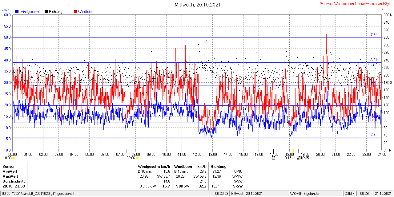Viewport: 394px width, 197px height.
Task: Click the Windböen km/h column header
Action: pos(190,167)
